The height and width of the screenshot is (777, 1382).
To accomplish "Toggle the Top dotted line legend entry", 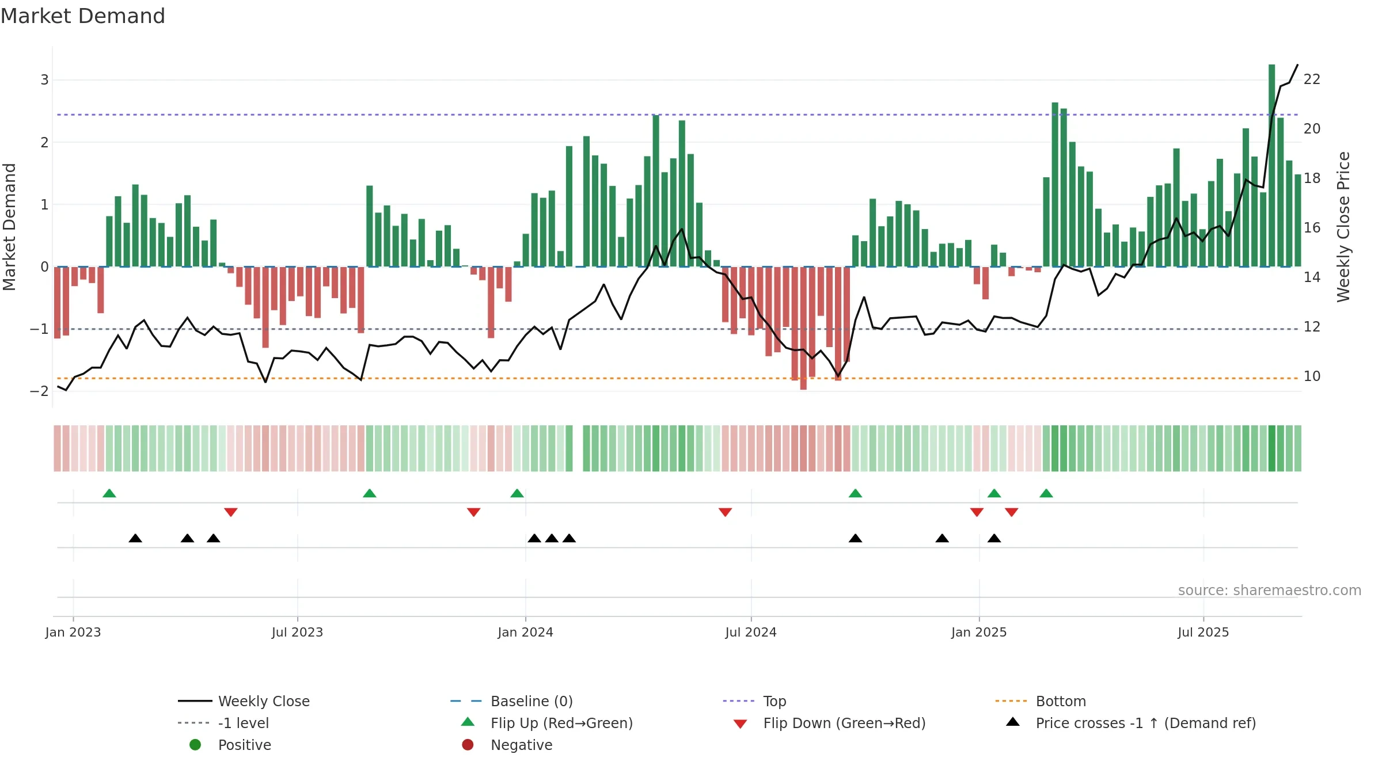I will tap(754, 701).
